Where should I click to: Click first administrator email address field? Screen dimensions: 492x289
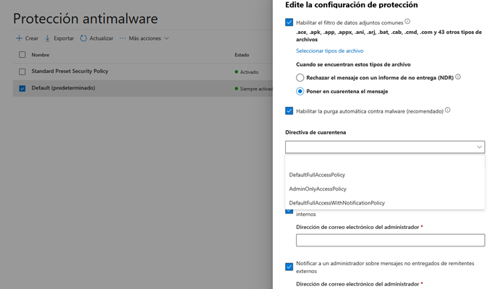click(390, 241)
